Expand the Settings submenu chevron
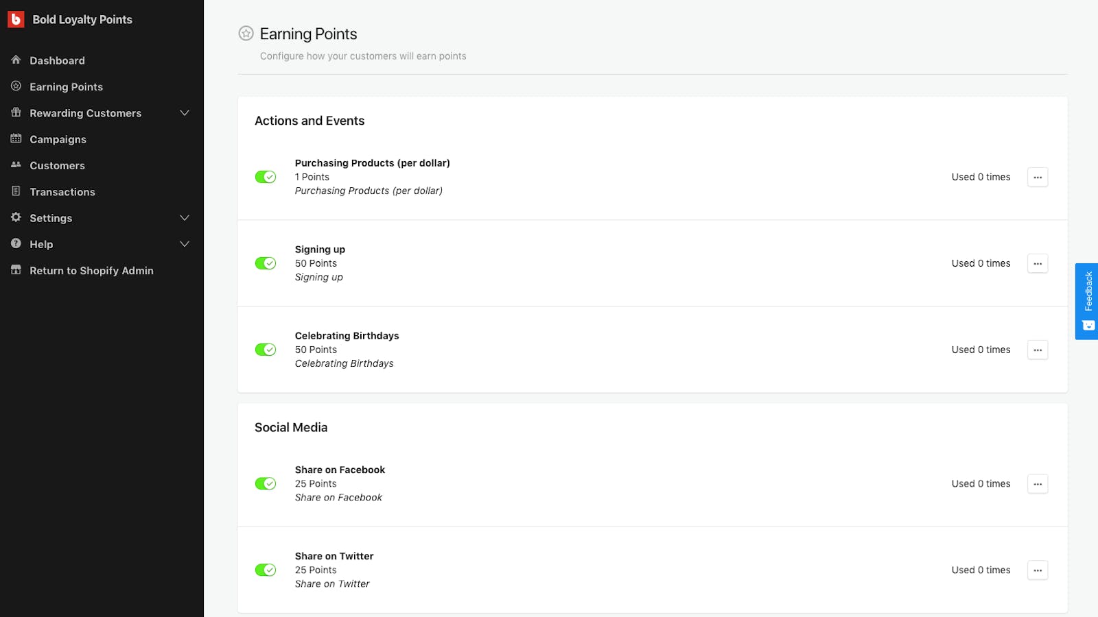 pos(185,218)
